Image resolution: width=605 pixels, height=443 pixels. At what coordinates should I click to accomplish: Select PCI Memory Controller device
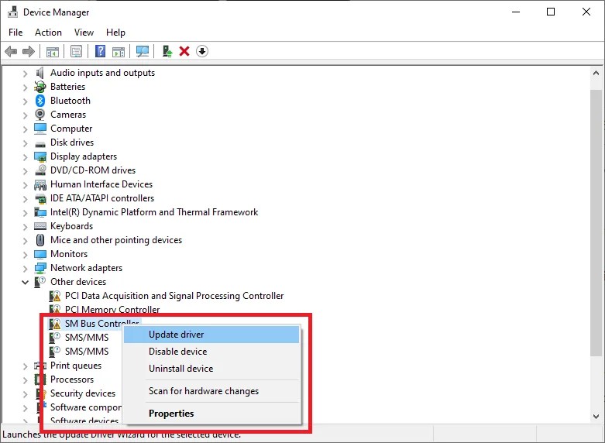pos(112,310)
